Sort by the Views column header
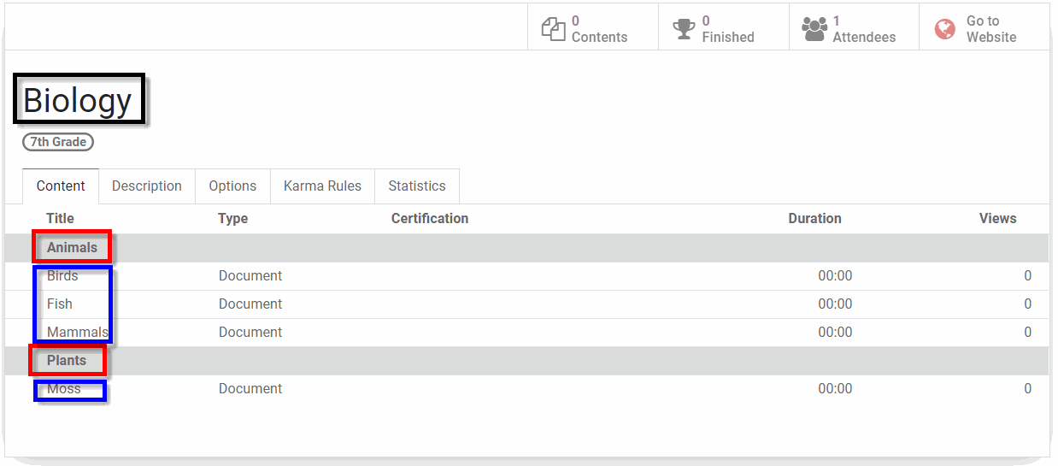The width and height of the screenshot is (1058, 466). (x=997, y=219)
